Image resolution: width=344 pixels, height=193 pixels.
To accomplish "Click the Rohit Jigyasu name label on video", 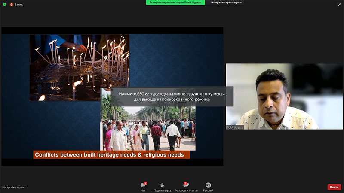I will 235,127.
